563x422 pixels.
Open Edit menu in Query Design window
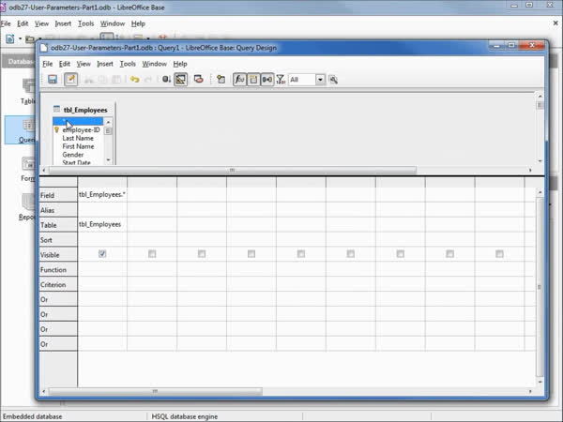coord(64,64)
